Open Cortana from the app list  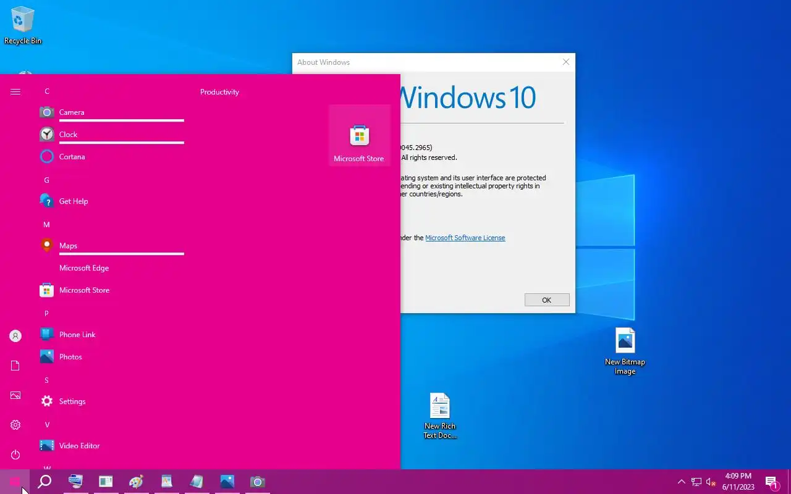pos(111,157)
